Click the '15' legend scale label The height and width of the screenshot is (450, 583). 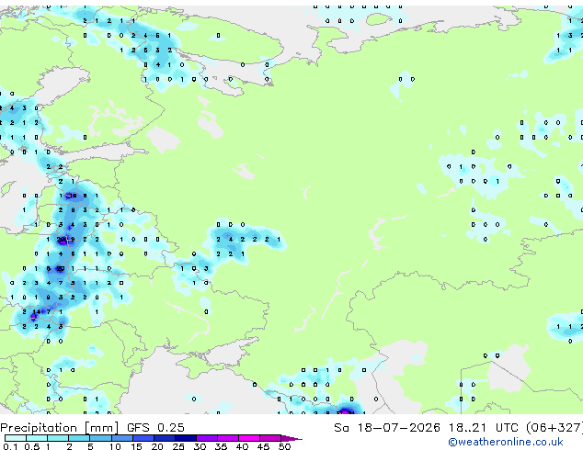click(136, 446)
